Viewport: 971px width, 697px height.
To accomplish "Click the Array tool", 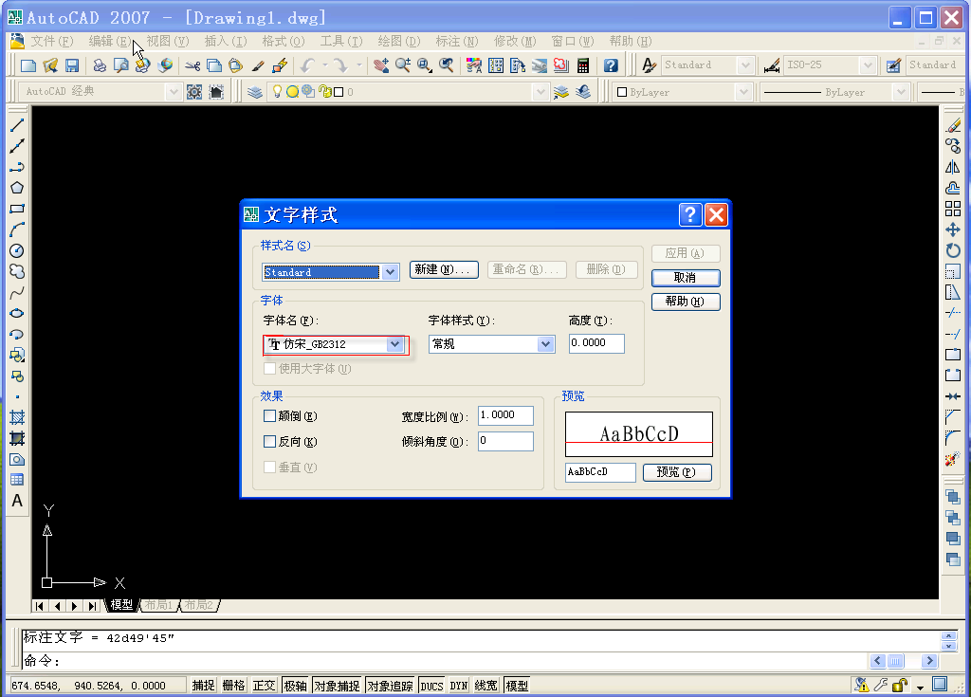I will 953,209.
